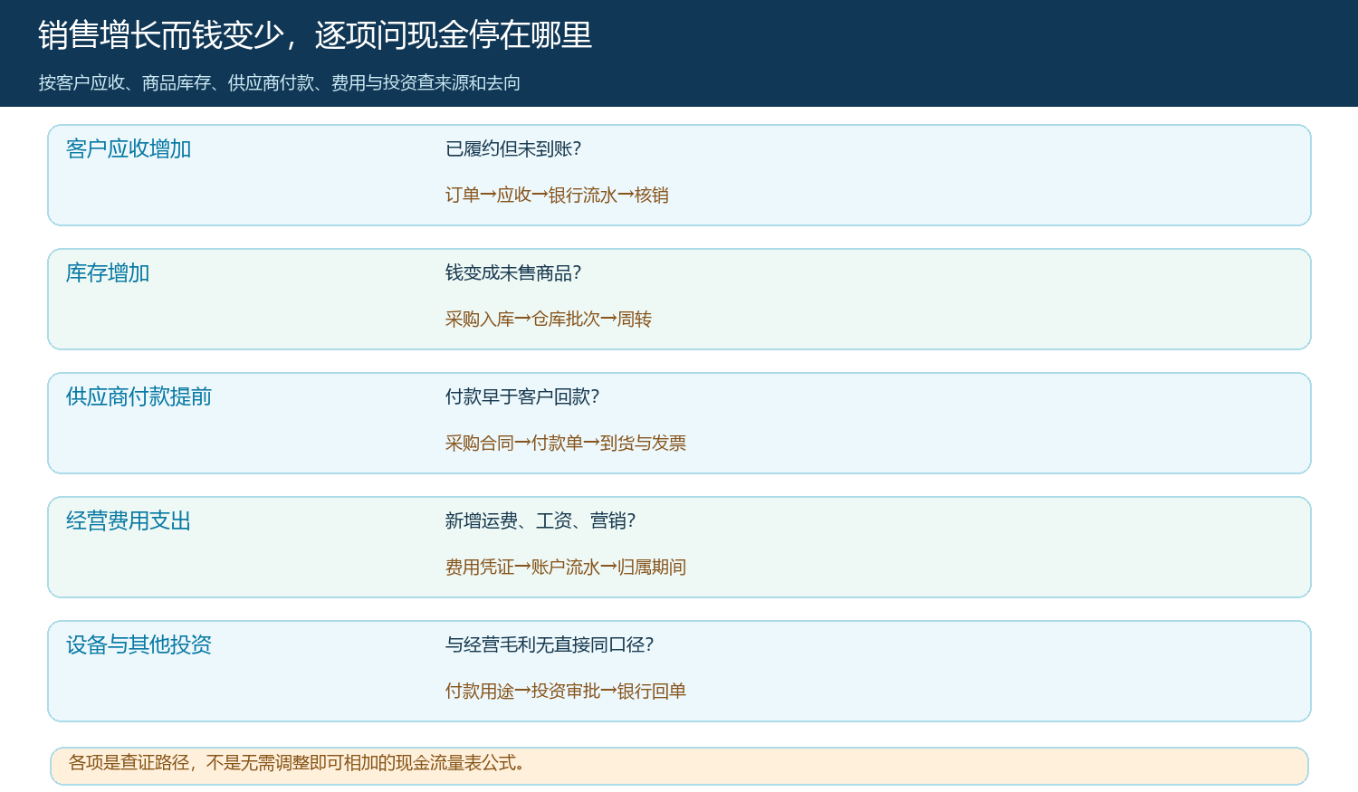Select the question 付款早于客户回款?
1358x792 pixels.
(522, 397)
